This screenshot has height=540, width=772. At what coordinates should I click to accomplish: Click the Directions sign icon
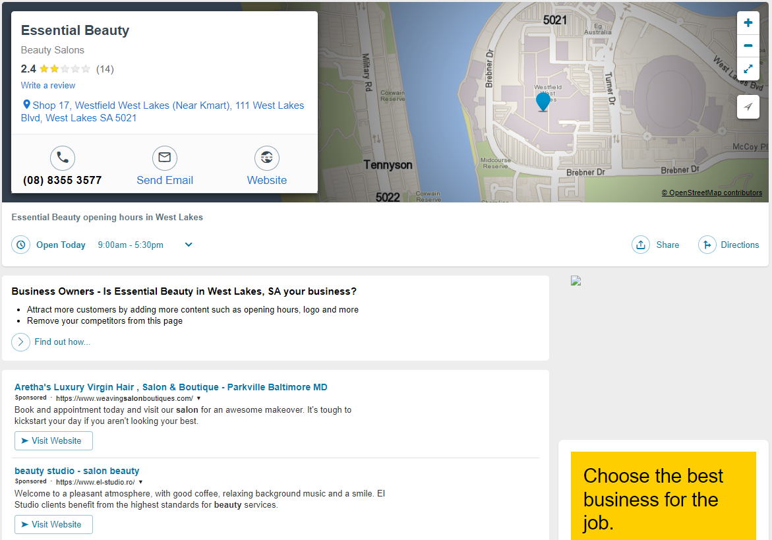point(707,245)
